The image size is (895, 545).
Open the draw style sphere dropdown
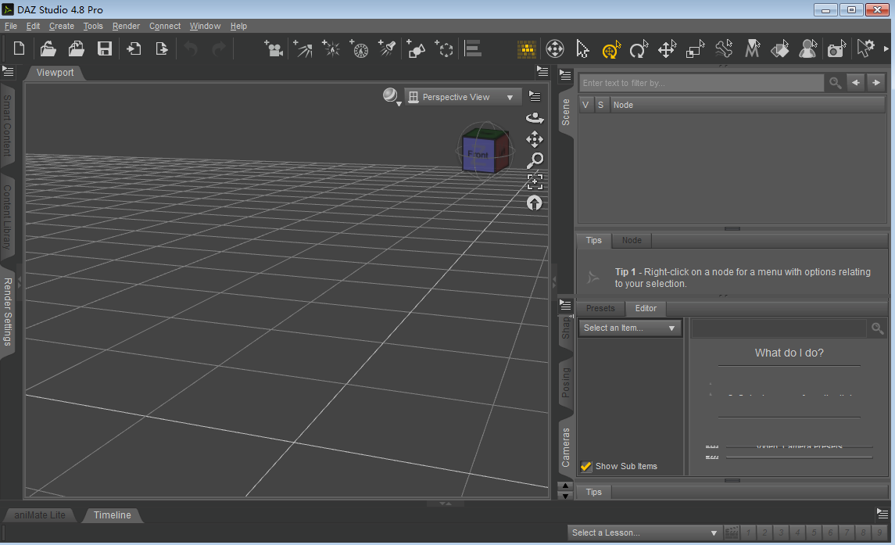tap(392, 96)
